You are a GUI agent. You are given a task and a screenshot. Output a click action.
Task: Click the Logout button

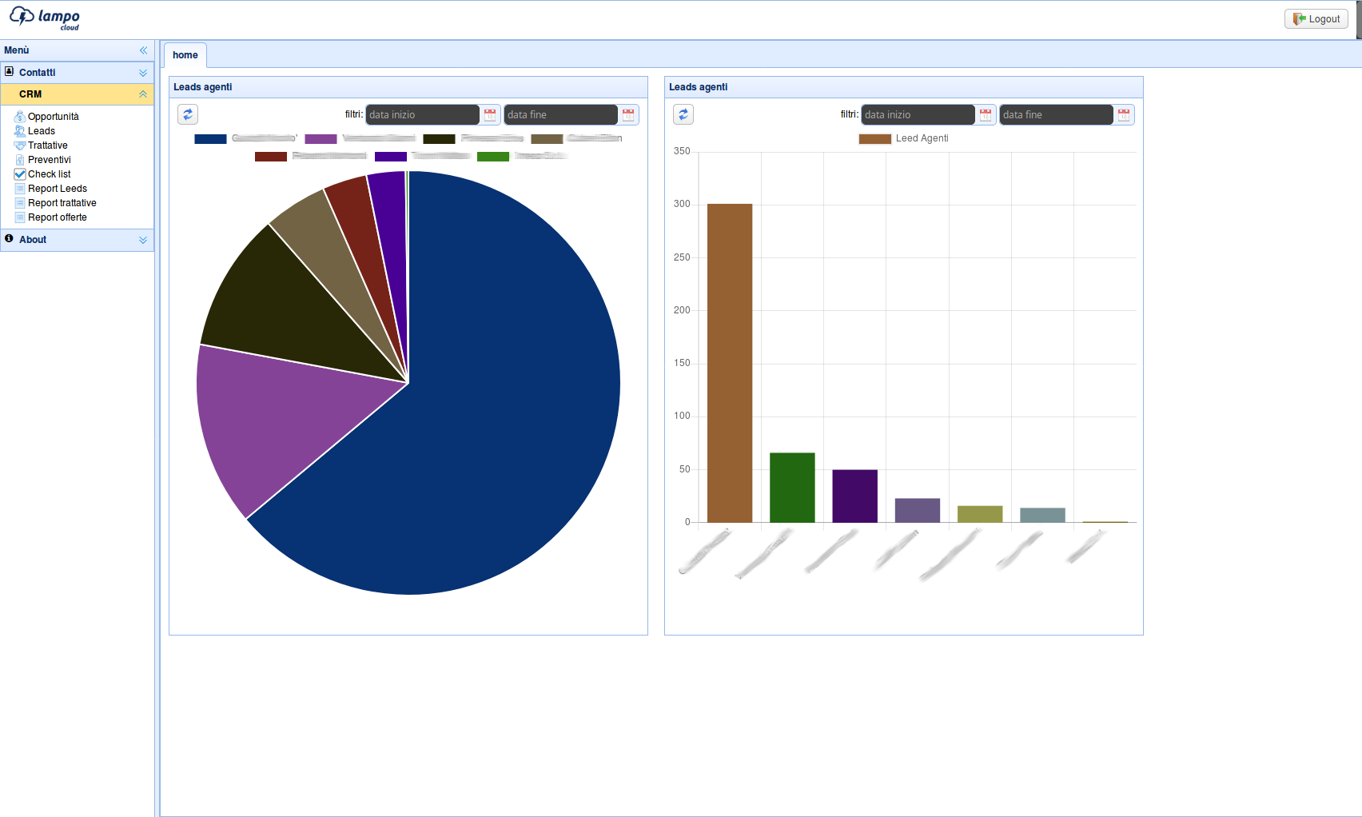[x=1316, y=19]
